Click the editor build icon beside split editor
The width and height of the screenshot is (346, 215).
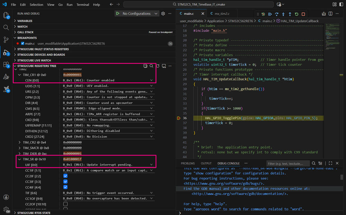click(x=324, y=14)
